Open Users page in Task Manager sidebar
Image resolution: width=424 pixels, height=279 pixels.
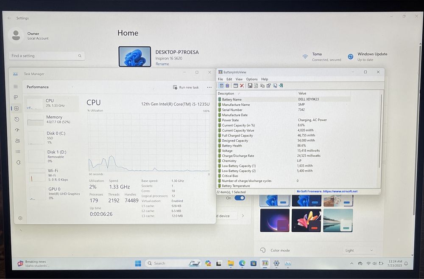(17, 141)
